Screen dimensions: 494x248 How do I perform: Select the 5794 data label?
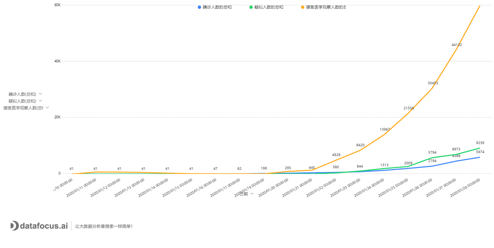tap(432, 152)
